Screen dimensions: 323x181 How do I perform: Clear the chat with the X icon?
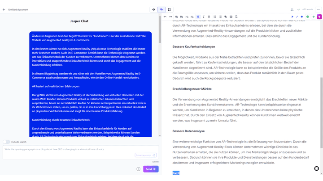[138, 169]
